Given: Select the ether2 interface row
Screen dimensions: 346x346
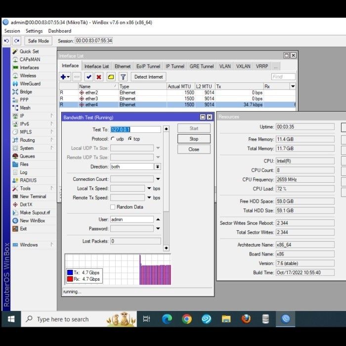Looking at the screenshot, I should [x=177, y=92].
